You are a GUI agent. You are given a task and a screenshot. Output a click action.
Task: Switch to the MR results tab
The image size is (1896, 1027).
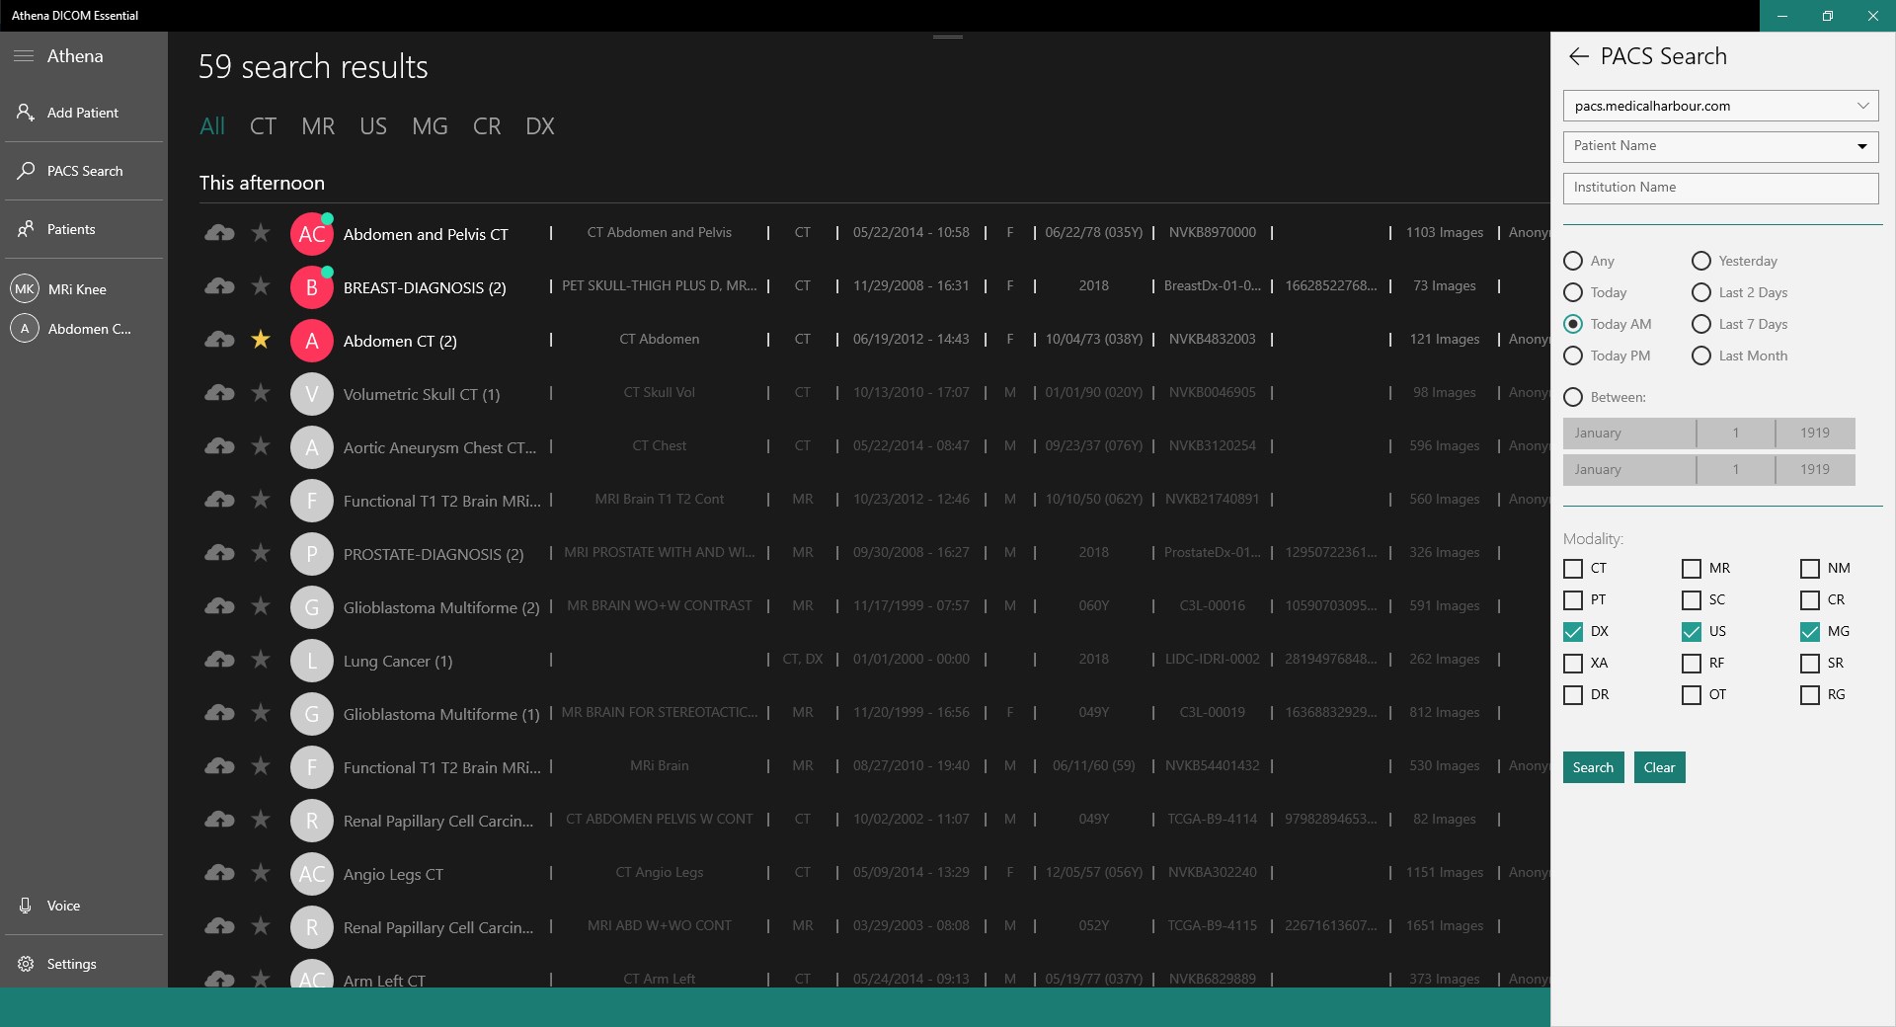pos(318,126)
